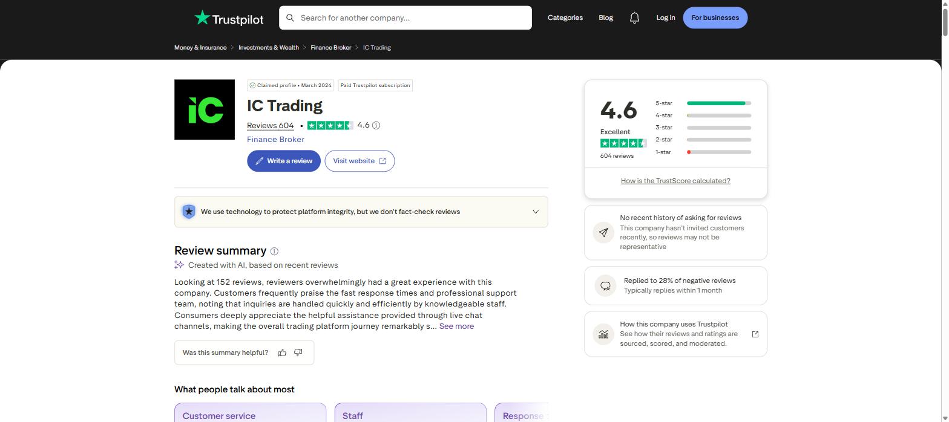Open How is the TrustScore calculated link
Image resolution: width=949 pixels, height=422 pixels.
pyautogui.click(x=675, y=181)
